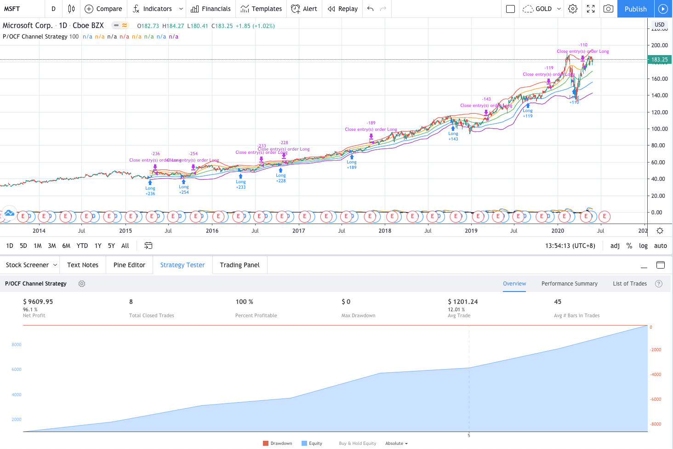
Task: Start bar Replay mode
Action: point(342,9)
